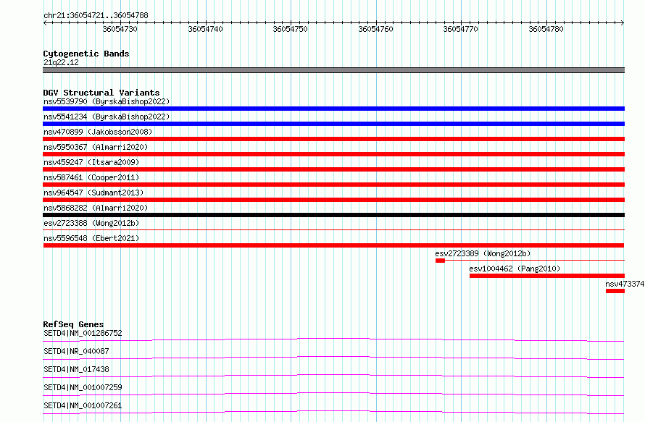
Task: Open the DGV Structural Variants track title
Action: pyautogui.click(x=101, y=93)
